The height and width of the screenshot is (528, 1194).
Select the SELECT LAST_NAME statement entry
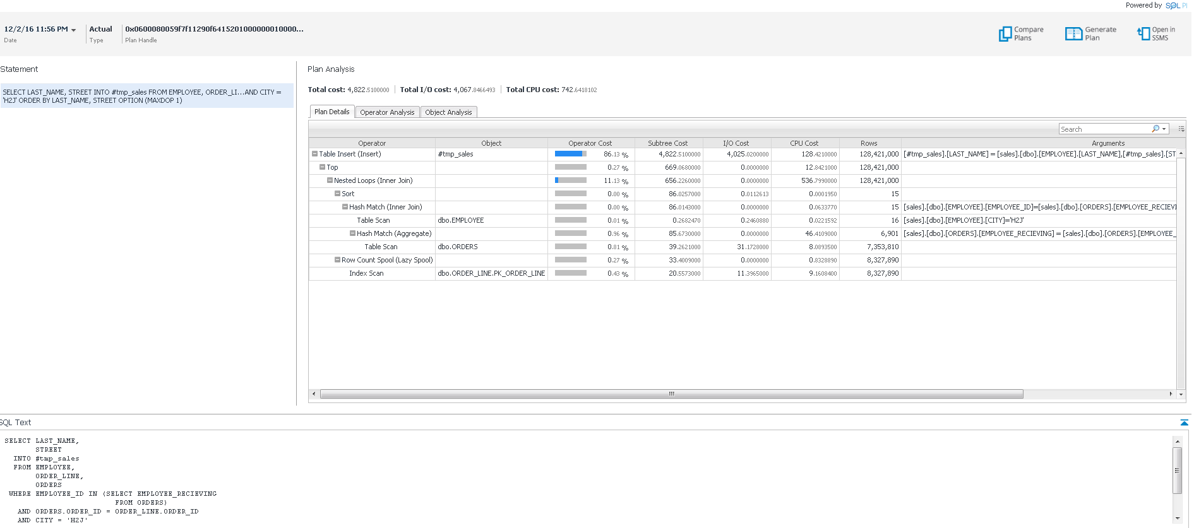point(146,96)
